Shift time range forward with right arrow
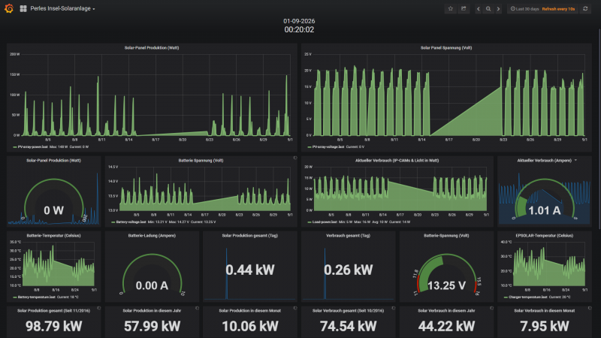601x338 pixels. tap(498, 9)
